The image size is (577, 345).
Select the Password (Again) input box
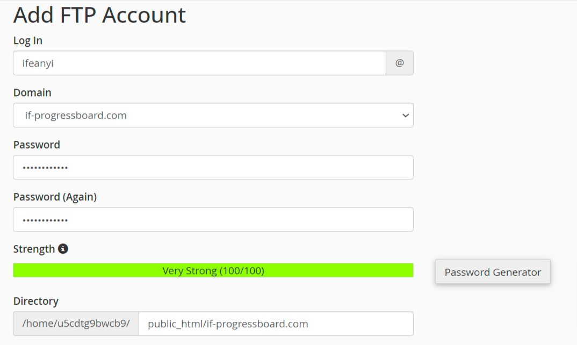pos(213,219)
